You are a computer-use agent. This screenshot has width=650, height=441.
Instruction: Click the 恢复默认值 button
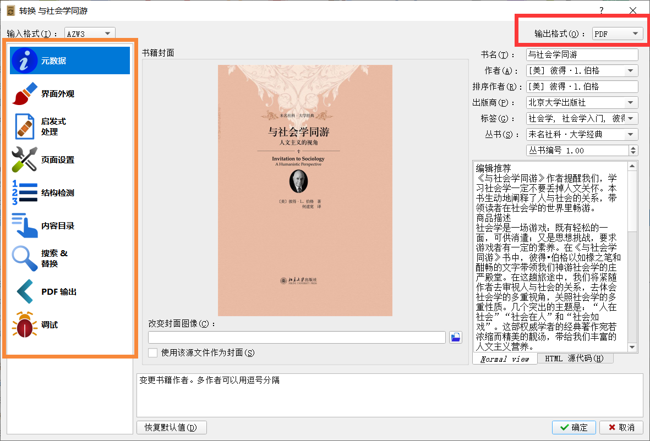click(171, 427)
